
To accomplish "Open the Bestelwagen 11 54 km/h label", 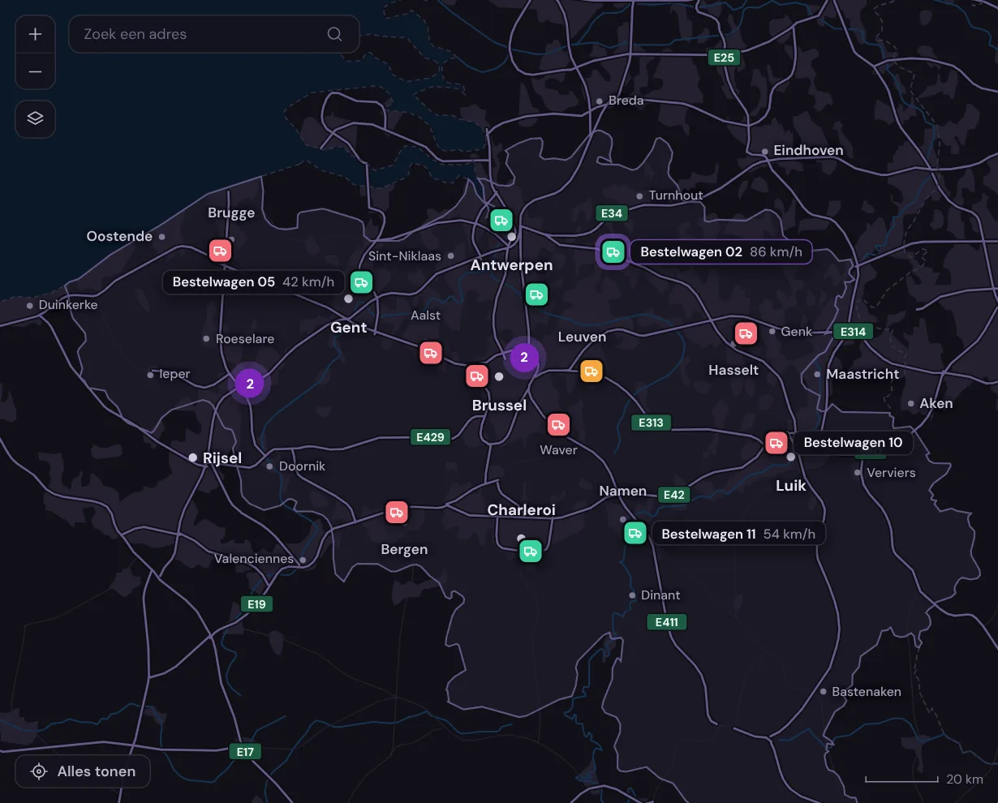I will [738, 534].
